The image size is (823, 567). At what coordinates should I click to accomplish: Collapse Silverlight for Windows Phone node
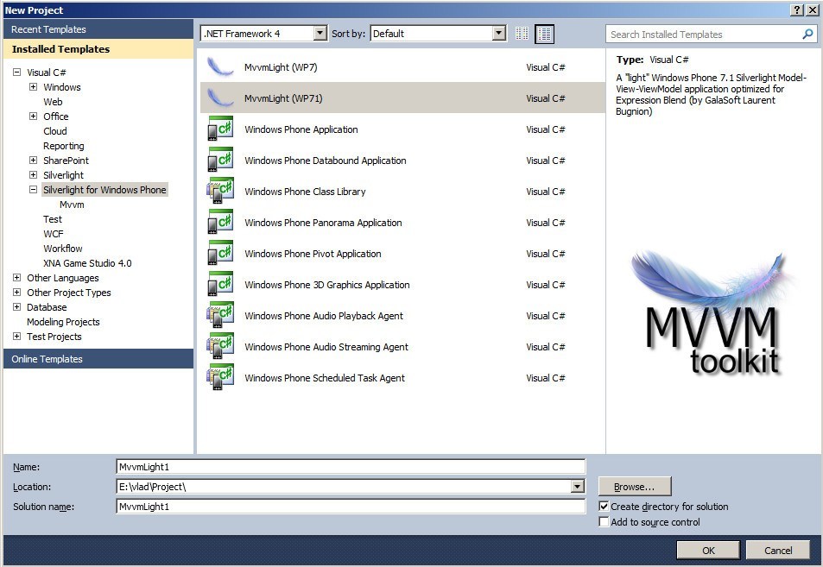[x=33, y=190]
